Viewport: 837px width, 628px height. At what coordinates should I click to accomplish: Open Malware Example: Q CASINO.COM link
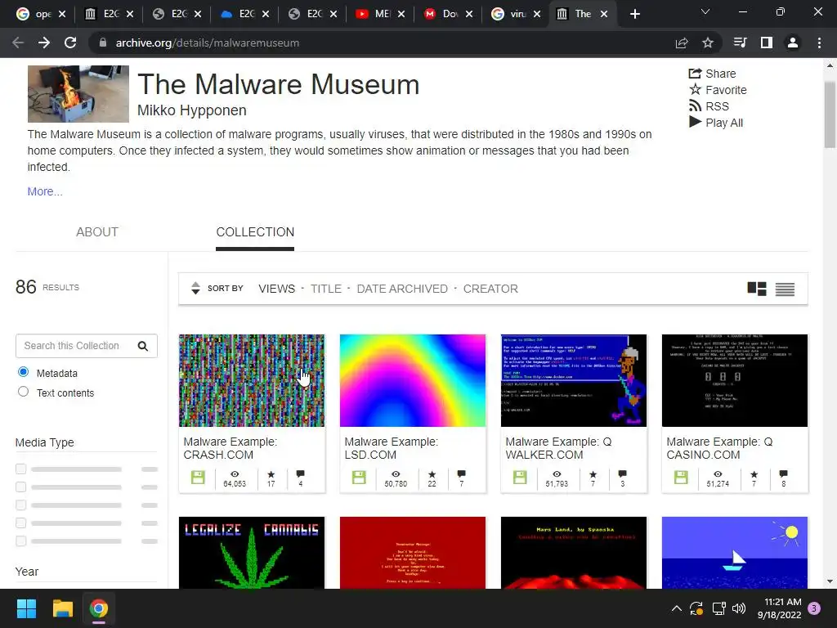[x=719, y=449]
